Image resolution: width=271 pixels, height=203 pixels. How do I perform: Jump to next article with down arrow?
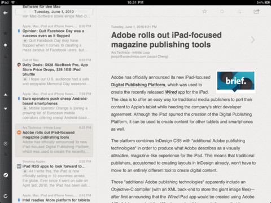(6, 109)
